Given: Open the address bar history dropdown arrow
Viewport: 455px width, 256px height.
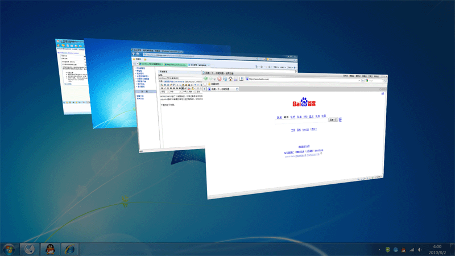Looking at the screenshot, I should (359, 80).
